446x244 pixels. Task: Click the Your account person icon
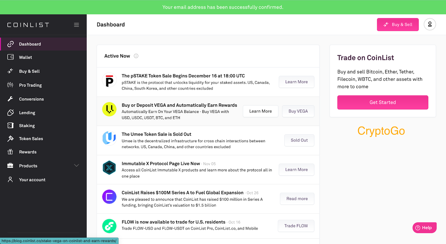pos(10,179)
